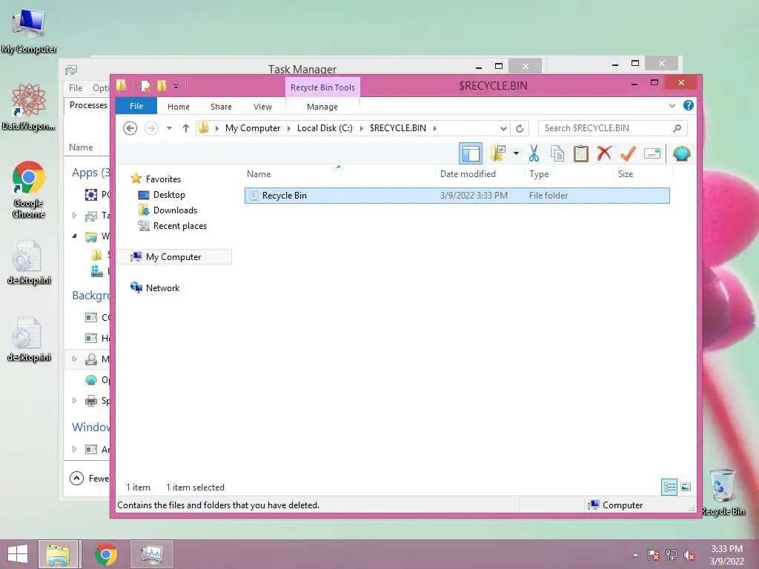The height and width of the screenshot is (569, 759).
Task: Open the Customize Quick Access Toolbar dropdown
Action: tap(176, 87)
